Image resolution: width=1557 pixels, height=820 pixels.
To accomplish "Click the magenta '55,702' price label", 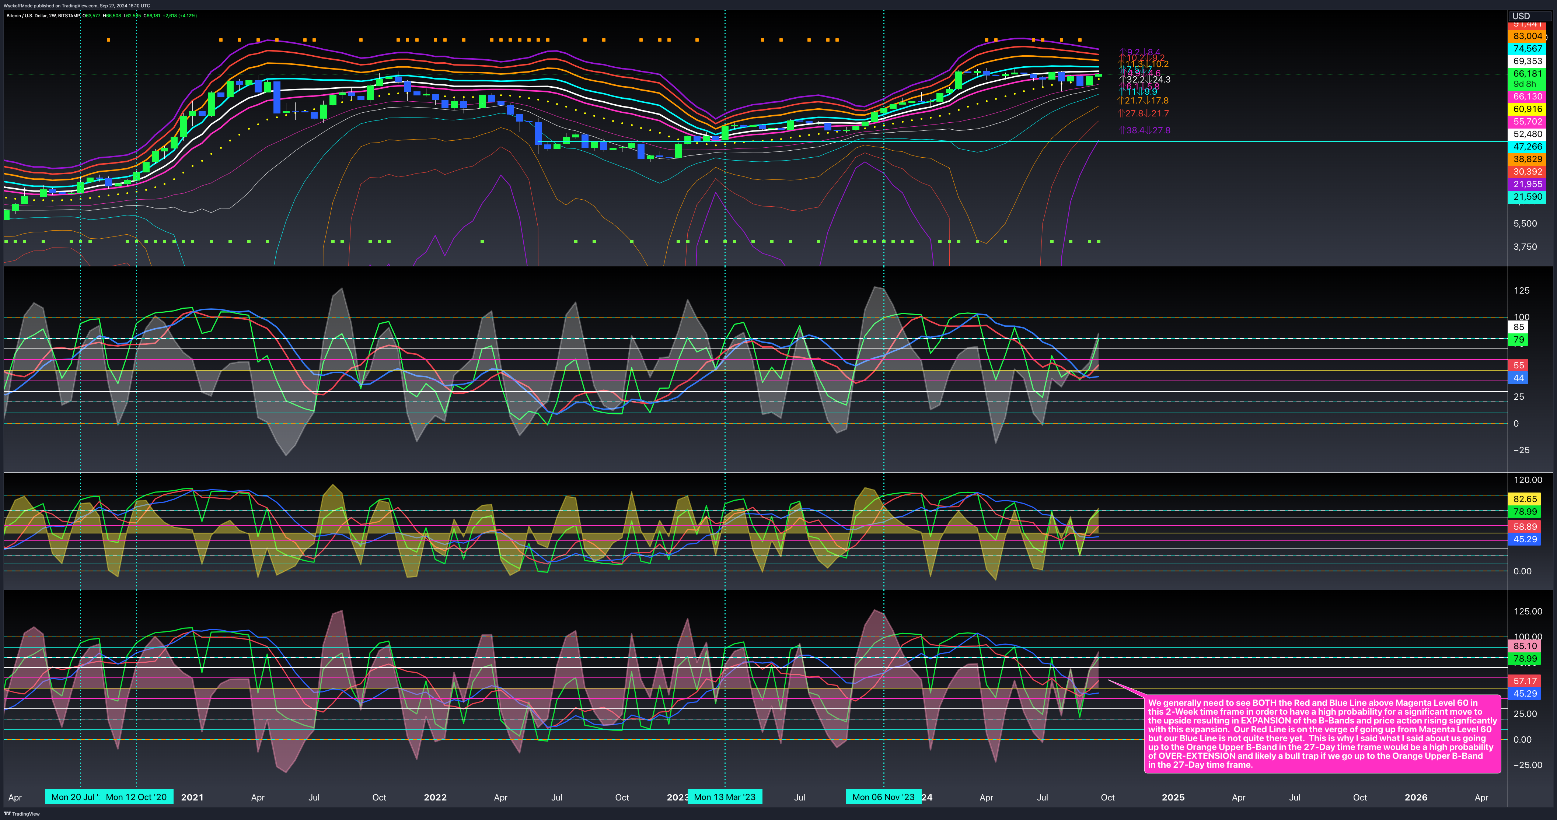I will pos(1528,122).
